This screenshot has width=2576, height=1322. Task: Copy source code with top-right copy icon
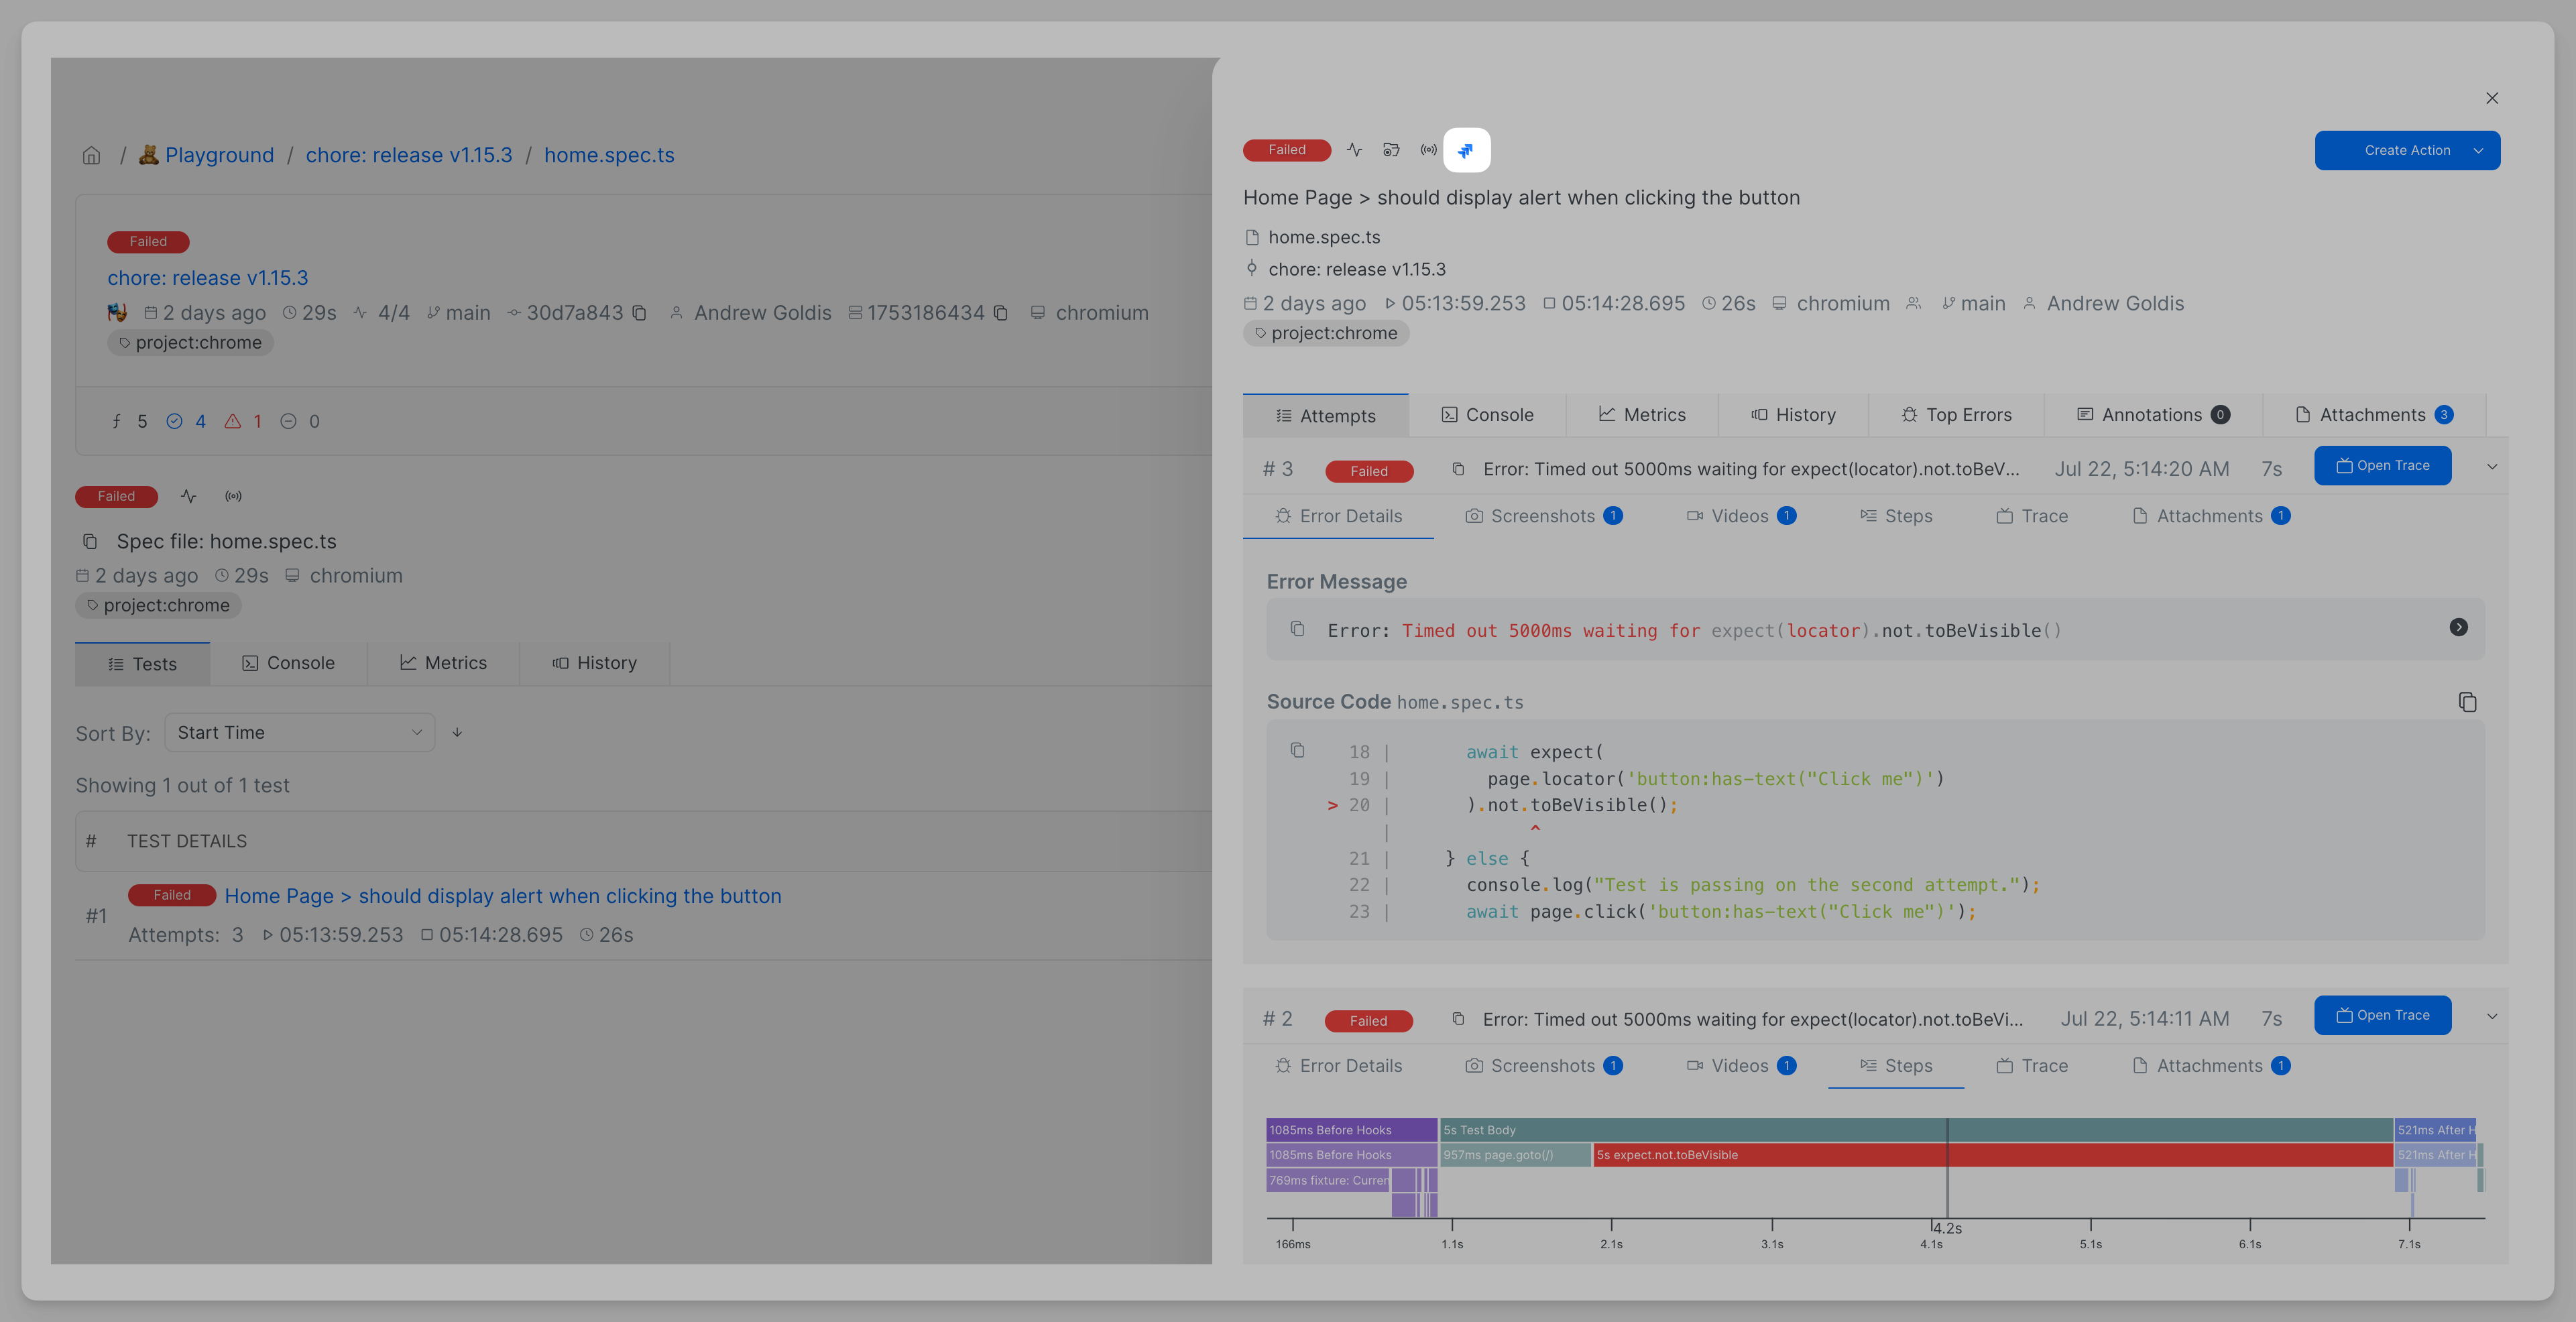tap(2467, 702)
